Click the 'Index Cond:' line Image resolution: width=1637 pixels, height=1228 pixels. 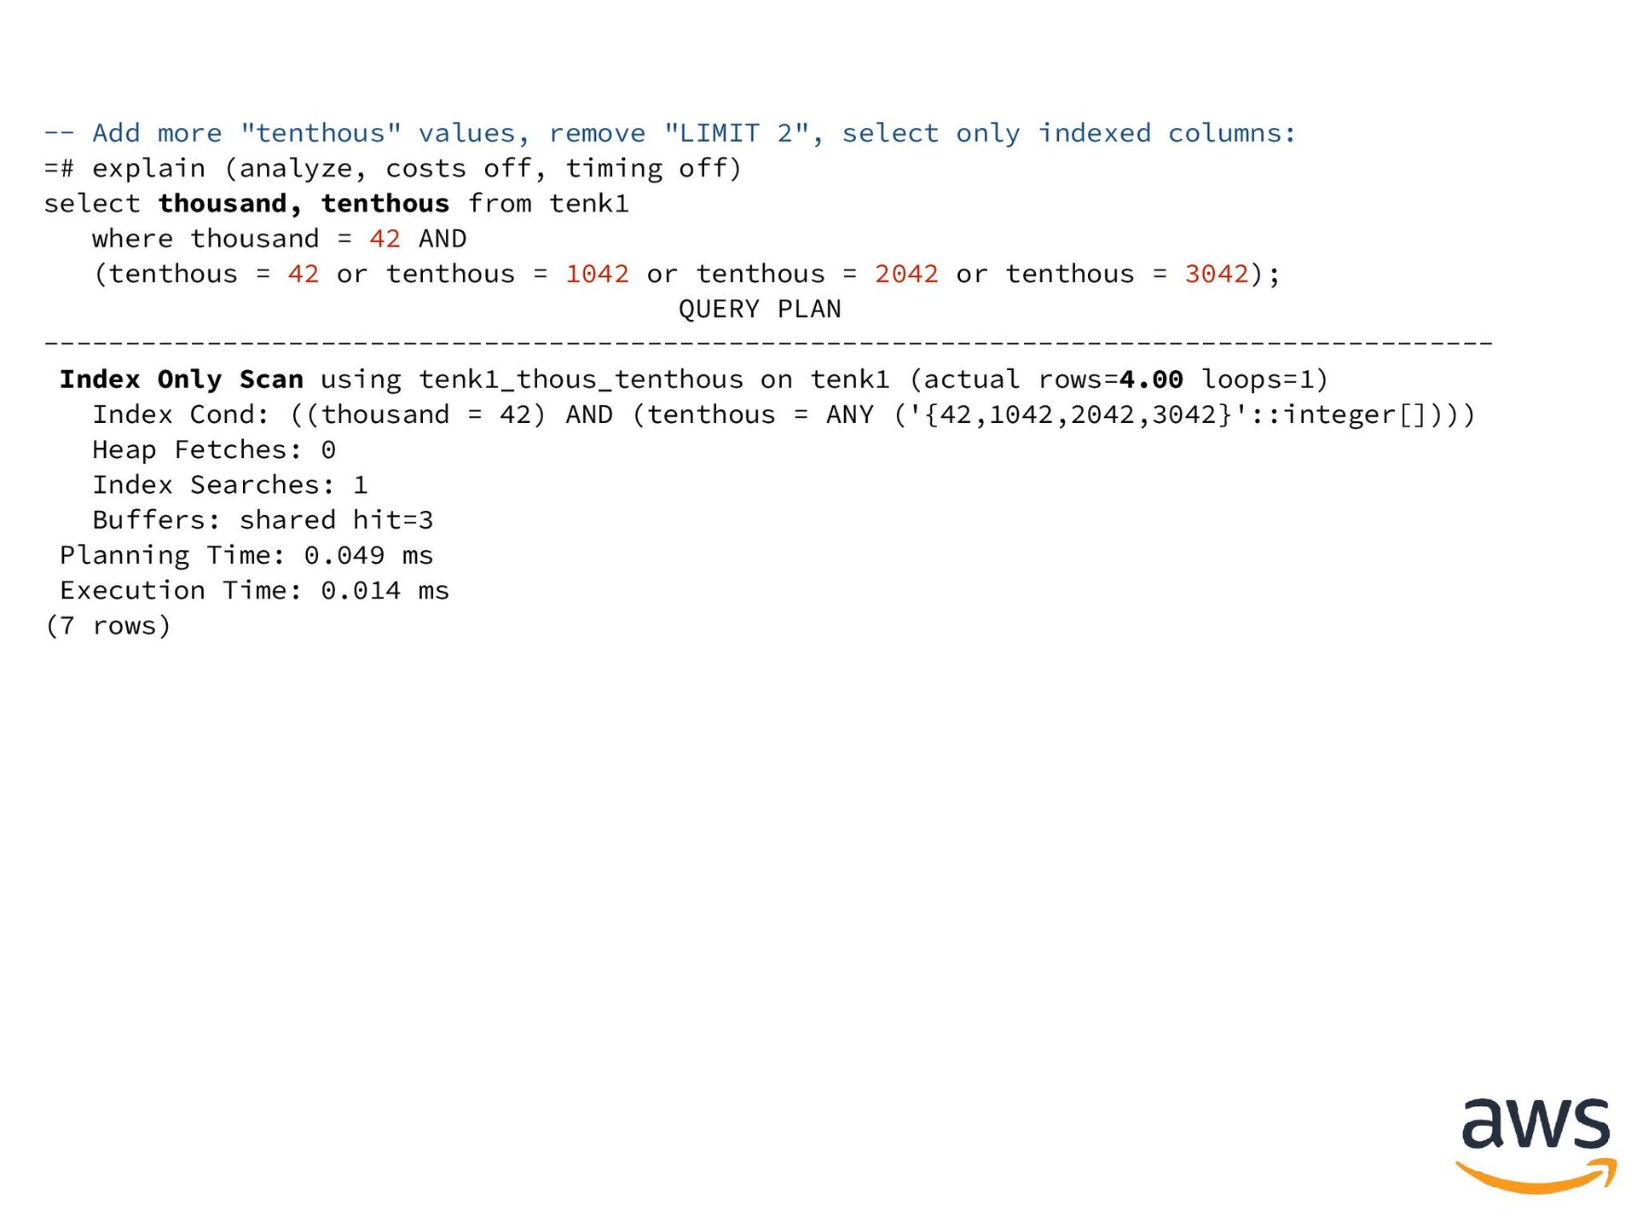click(x=783, y=414)
